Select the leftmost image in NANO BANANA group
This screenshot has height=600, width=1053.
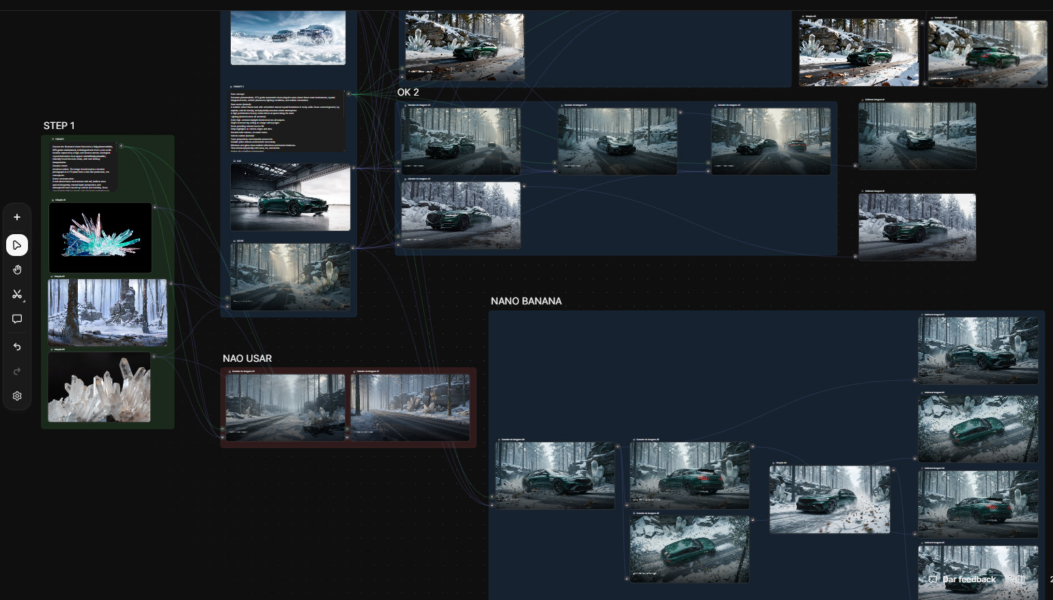tap(555, 475)
